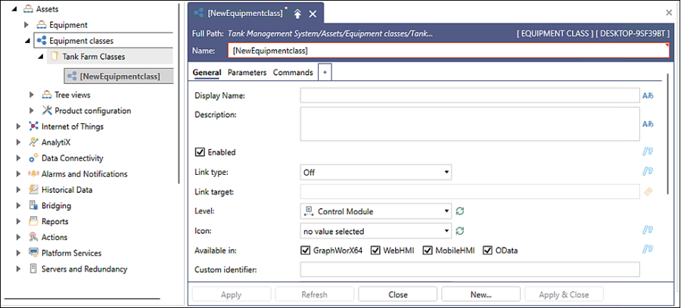
Task: Disable the OData checkbox
Action: 487,250
